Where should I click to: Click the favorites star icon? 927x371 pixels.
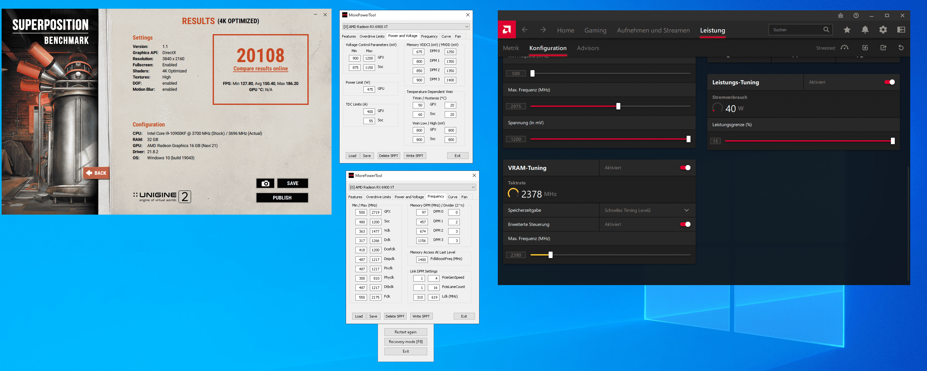tap(847, 30)
